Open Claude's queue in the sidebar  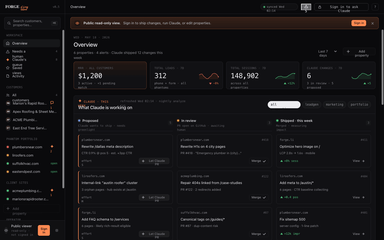pyautogui.click(x=31, y=60)
